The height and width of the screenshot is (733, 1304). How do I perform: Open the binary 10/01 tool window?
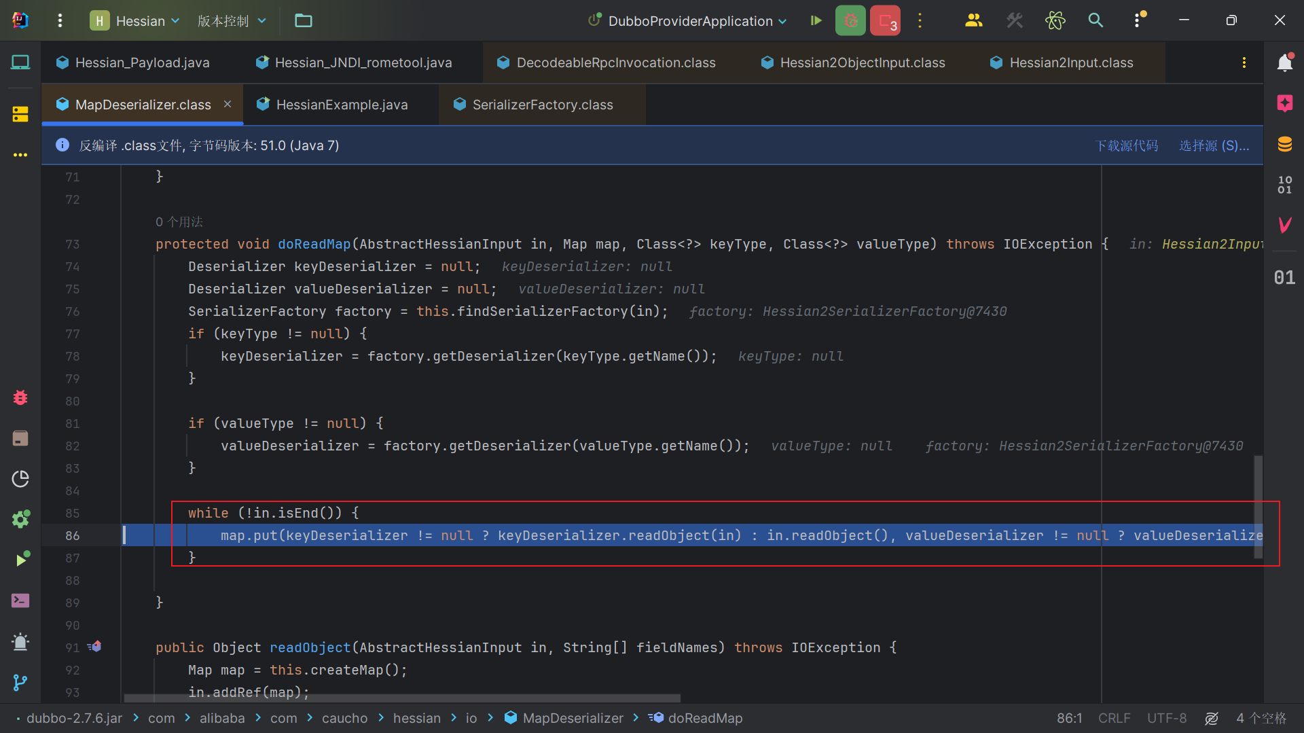(1285, 185)
